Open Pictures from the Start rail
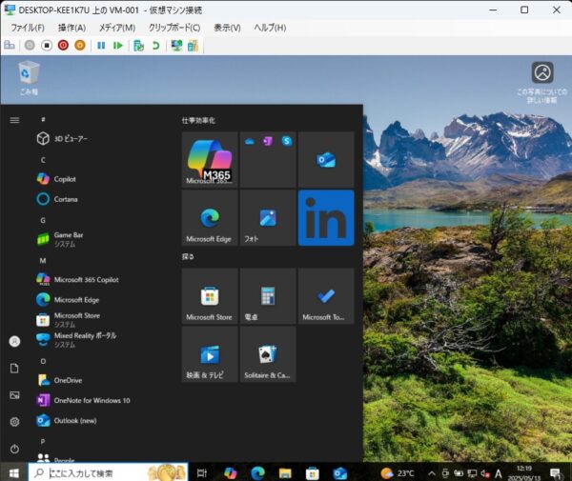 tap(14, 395)
